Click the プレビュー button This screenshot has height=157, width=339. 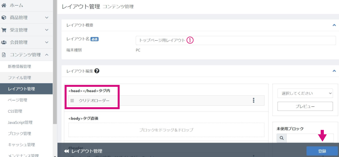pyautogui.click(x=305, y=106)
